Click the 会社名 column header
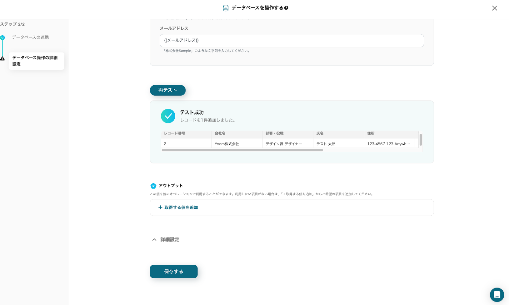The height and width of the screenshot is (305, 509). point(220,133)
